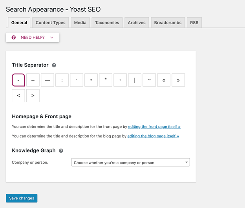Select the vertical bar title separator
The width and height of the screenshot is (245, 208).
pyautogui.click(x=135, y=80)
